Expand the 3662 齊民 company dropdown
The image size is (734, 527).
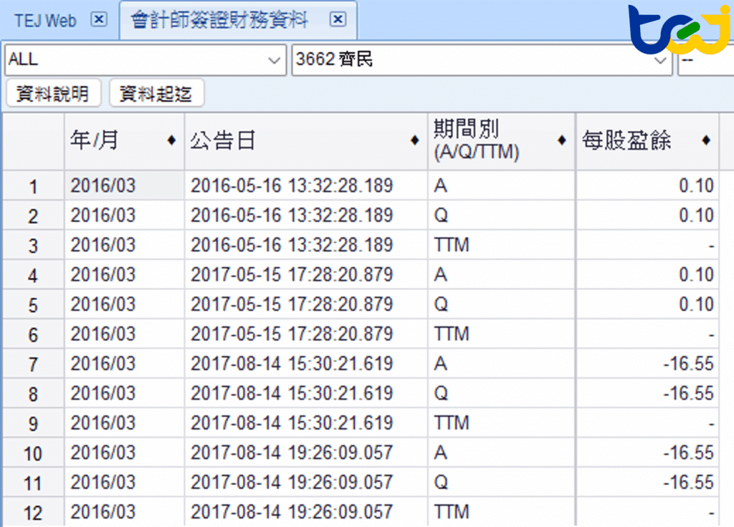pyautogui.click(x=660, y=61)
